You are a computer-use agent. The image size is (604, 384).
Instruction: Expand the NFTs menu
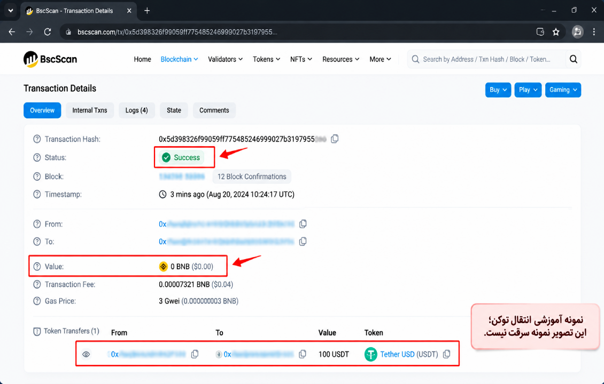pyautogui.click(x=301, y=59)
